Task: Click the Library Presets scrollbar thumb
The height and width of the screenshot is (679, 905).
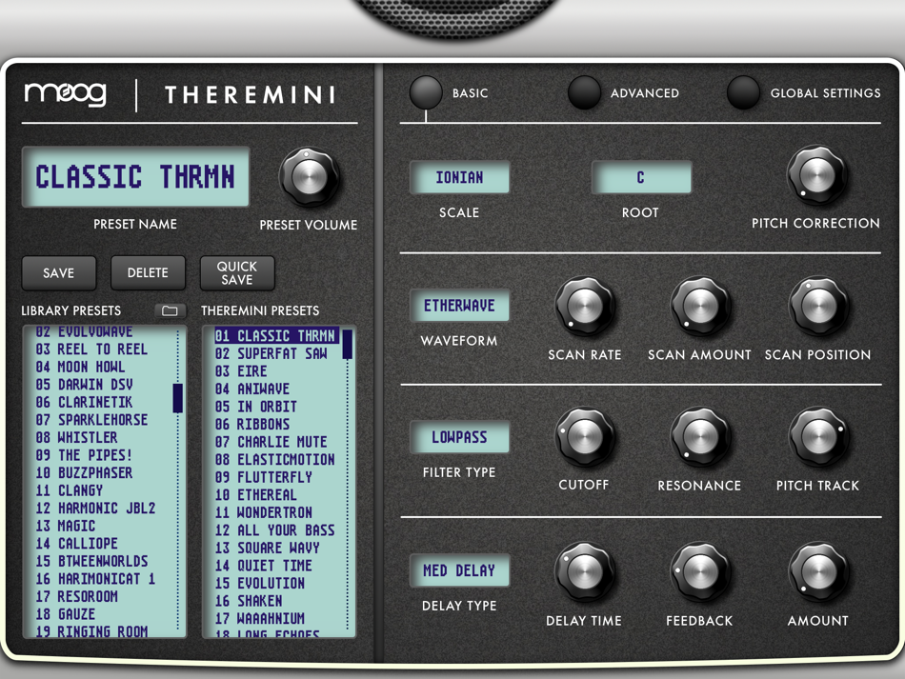Action: tap(178, 398)
